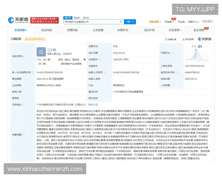Open the 专业版 link

(x=181, y=22)
